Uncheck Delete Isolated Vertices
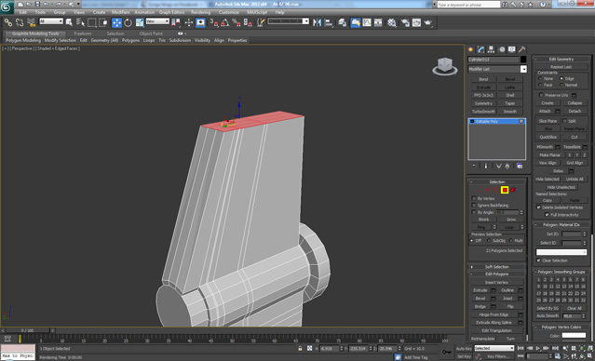The height and width of the screenshot is (361, 595). pos(538,207)
